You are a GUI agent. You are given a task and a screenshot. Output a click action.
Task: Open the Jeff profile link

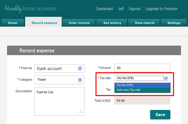point(121,9)
